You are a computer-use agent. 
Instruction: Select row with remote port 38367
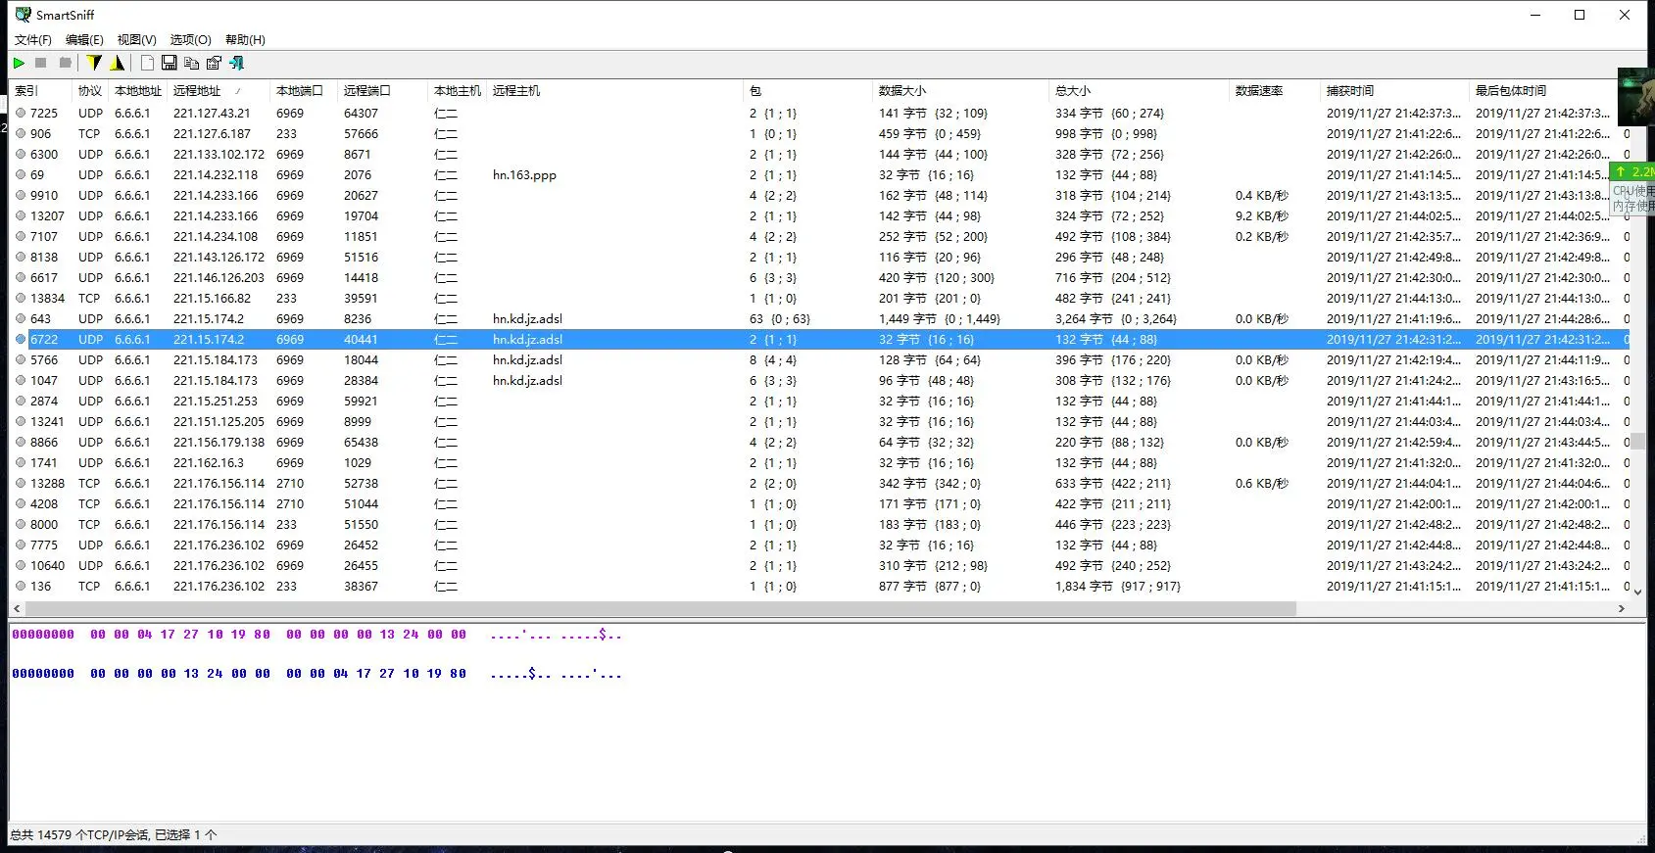click(818, 586)
